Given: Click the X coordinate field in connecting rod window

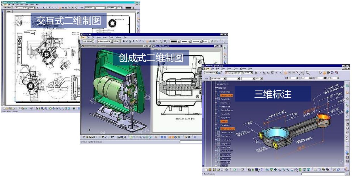Looking at the screenshot, I should [292, 78].
